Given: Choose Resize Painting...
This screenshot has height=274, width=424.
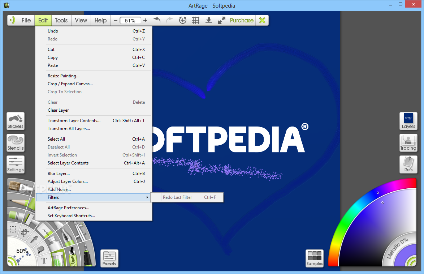Looking at the screenshot, I should point(94,76).
